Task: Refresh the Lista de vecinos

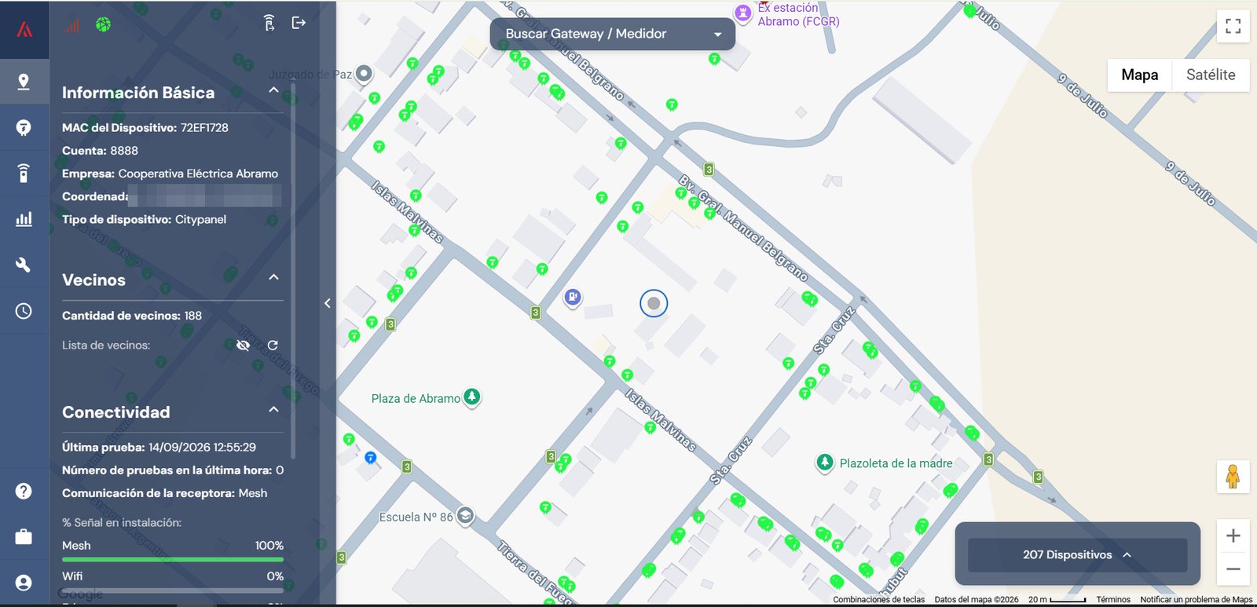Action: click(x=273, y=346)
